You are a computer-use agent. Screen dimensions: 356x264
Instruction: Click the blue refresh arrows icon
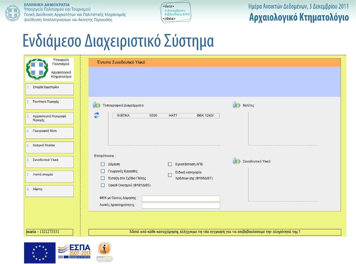(x=96, y=115)
